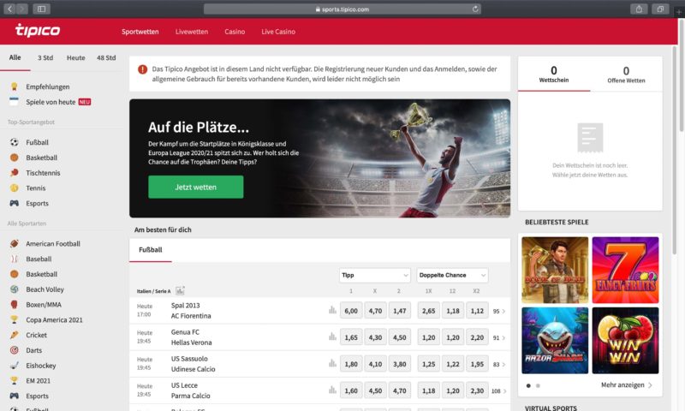Reload the page with the browser refresh icon
Screen dimensions: 685x411
(475, 9)
